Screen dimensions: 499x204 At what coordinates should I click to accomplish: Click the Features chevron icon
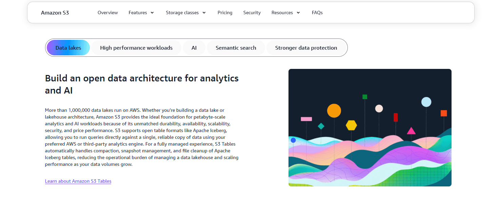click(152, 12)
